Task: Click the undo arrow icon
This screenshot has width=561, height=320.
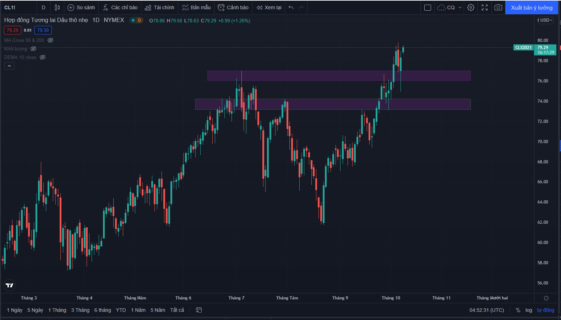Action: [x=291, y=7]
